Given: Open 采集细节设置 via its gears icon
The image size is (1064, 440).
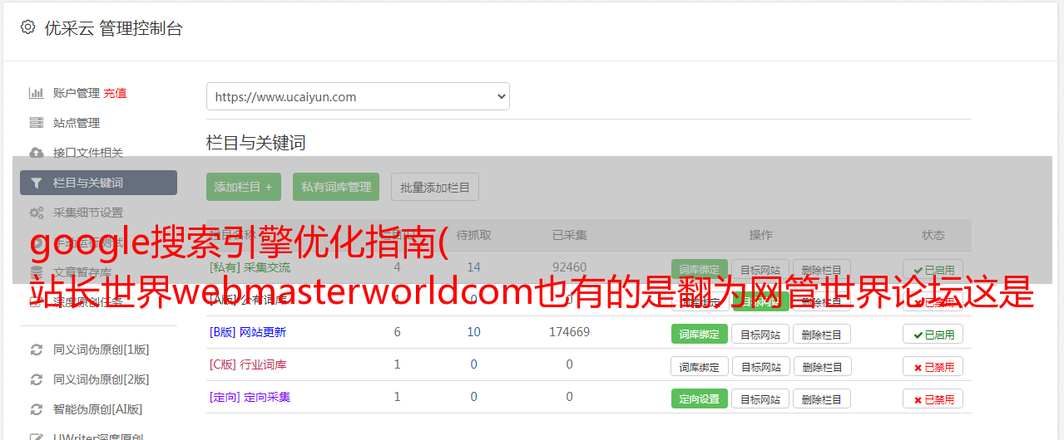Looking at the screenshot, I should 36,213.
